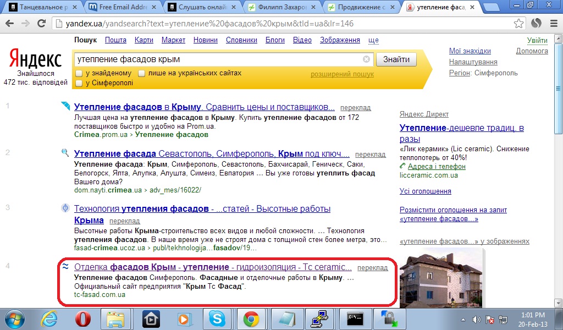Screen dimensions: 563x330
Task: Open the network lock app in the taskbar
Action: coord(389,319)
